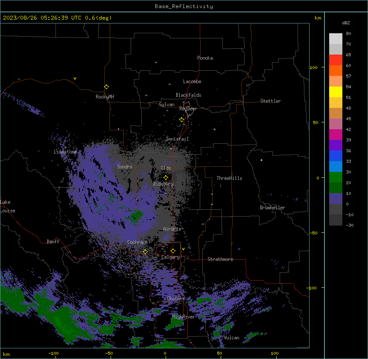The height and width of the screenshot is (359, 368).
Task: Click the 80 value on dBZ legend
Action: [348, 34]
